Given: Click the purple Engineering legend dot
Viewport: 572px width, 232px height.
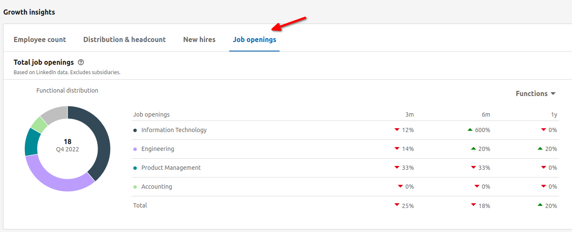Looking at the screenshot, I should coord(135,149).
